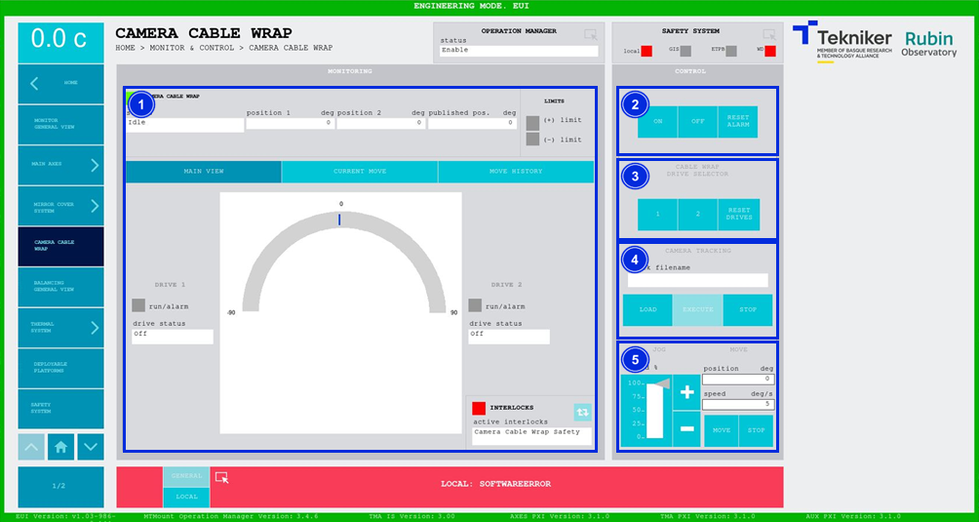Click Drive 1 drive status Off field
The height and width of the screenshot is (522, 979).
(173, 337)
